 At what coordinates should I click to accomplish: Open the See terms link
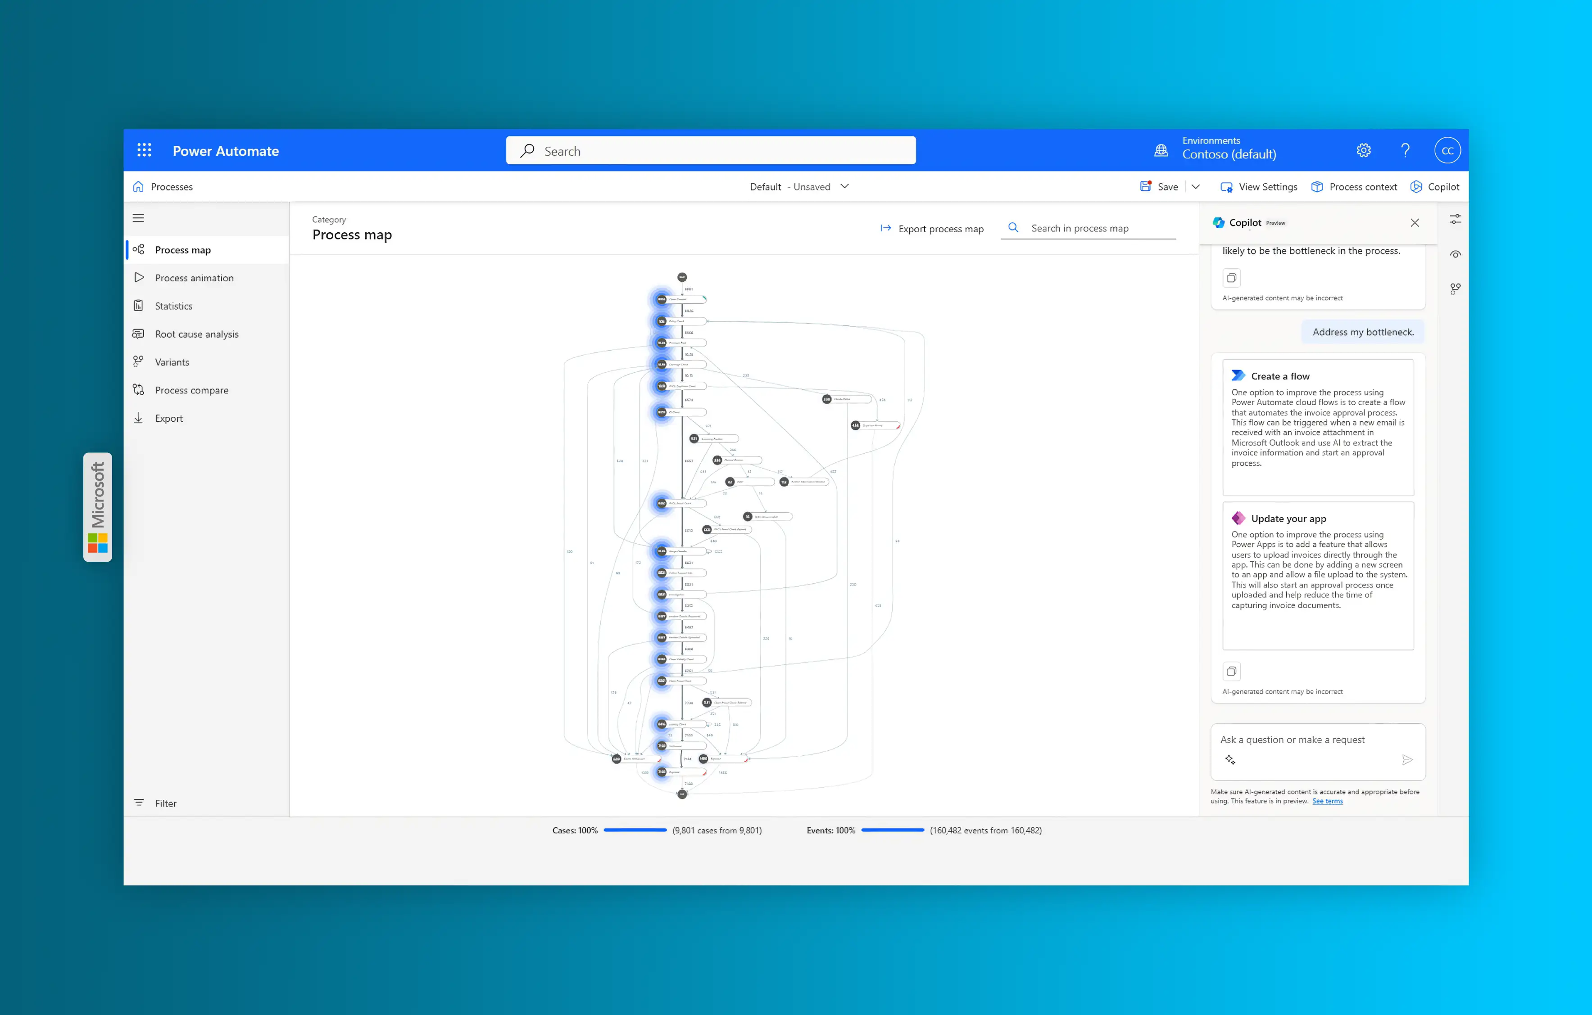click(1327, 801)
